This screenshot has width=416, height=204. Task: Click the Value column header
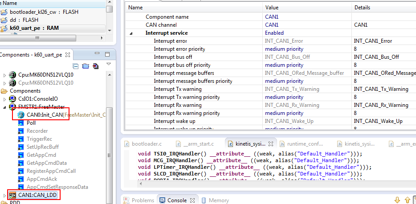272,8
